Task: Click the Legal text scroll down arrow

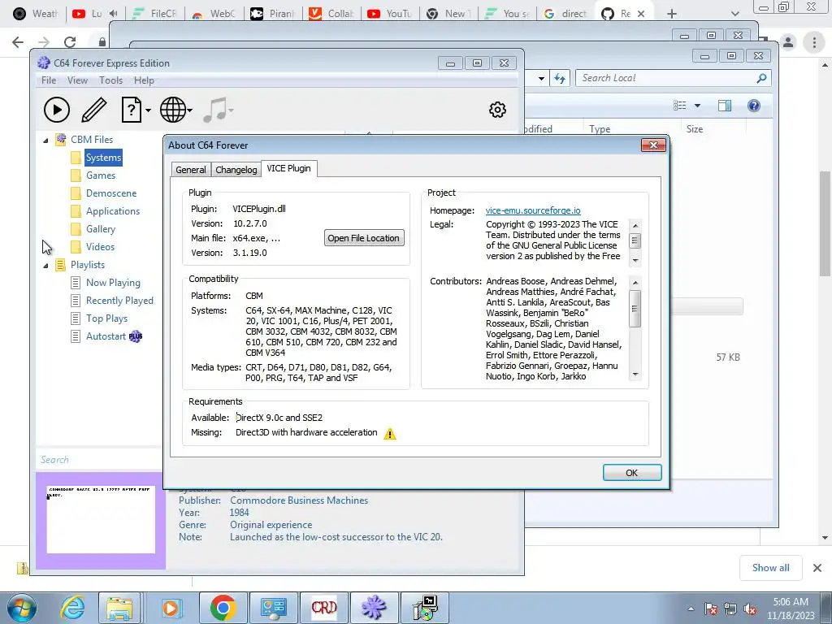Action: (x=635, y=261)
